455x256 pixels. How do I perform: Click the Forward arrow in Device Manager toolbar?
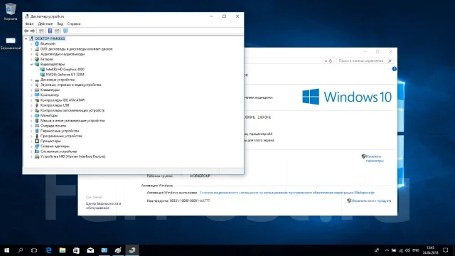click(x=33, y=31)
